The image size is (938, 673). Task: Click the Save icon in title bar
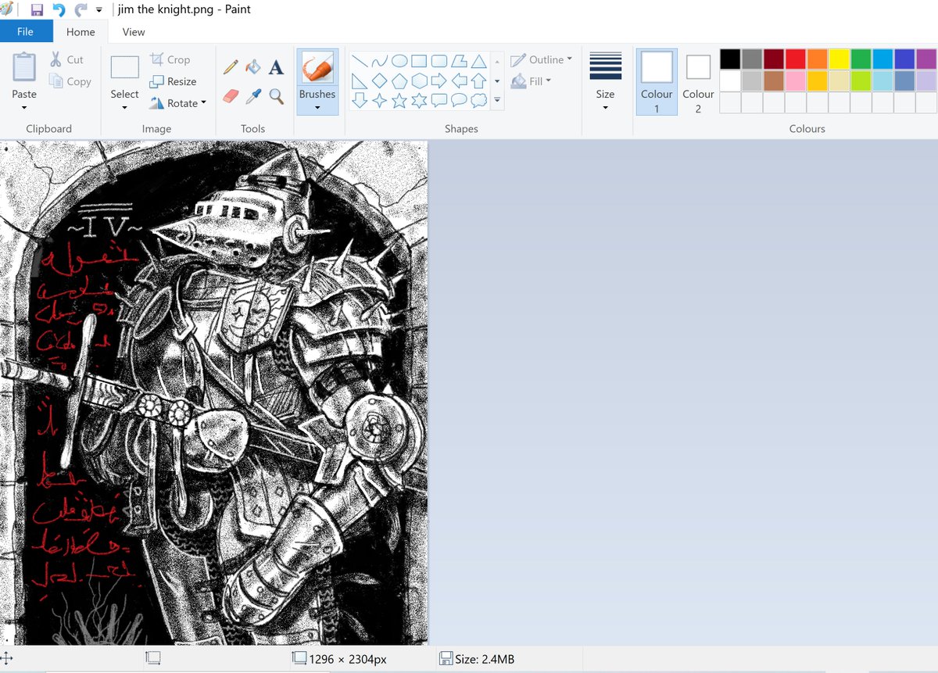pos(37,10)
